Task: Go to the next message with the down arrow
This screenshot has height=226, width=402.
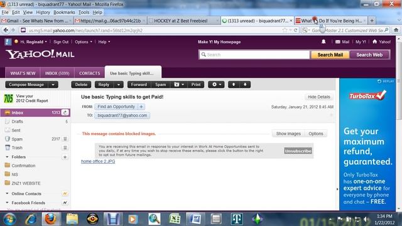Action: click(x=245, y=85)
